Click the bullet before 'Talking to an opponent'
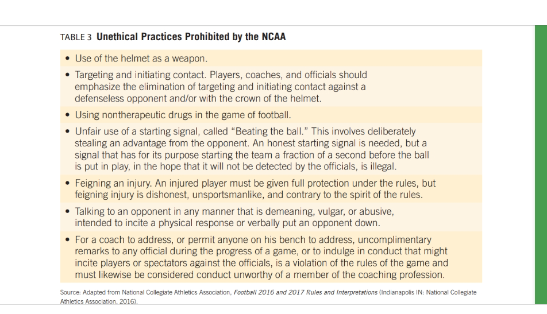This screenshot has width=547, height=314. click(68, 211)
